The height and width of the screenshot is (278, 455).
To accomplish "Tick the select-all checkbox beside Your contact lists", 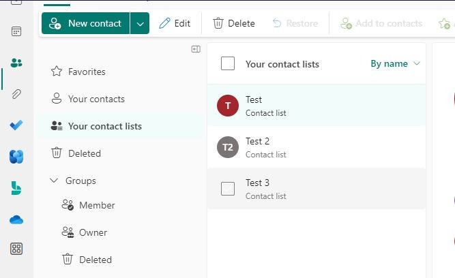I will tap(228, 63).
